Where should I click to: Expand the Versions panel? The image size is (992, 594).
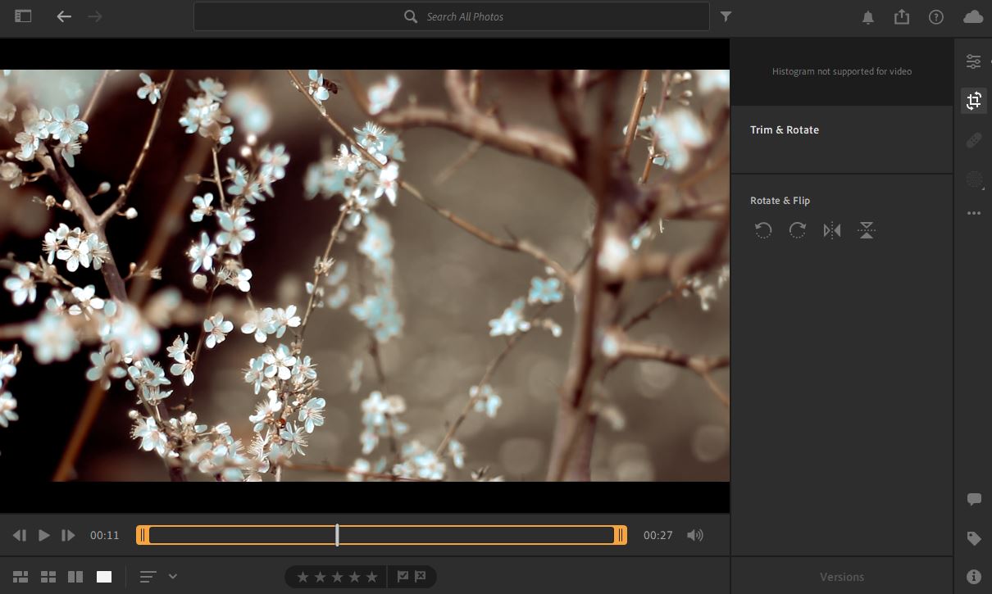tap(841, 576)
